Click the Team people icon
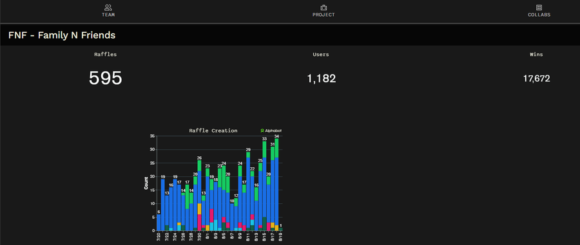 pyautogui.click(x=108, y=7)
